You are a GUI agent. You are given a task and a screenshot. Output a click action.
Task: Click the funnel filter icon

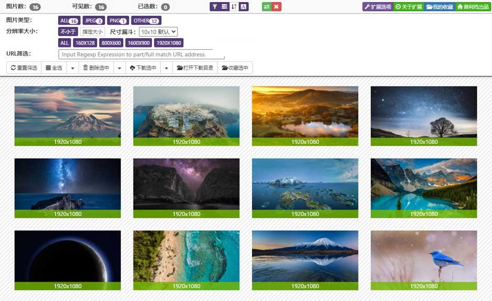(214, 7)
